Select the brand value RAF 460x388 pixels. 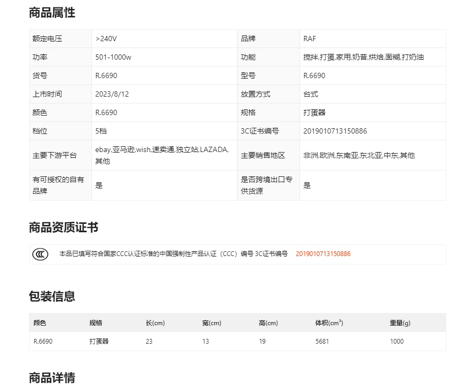[309, 39]
